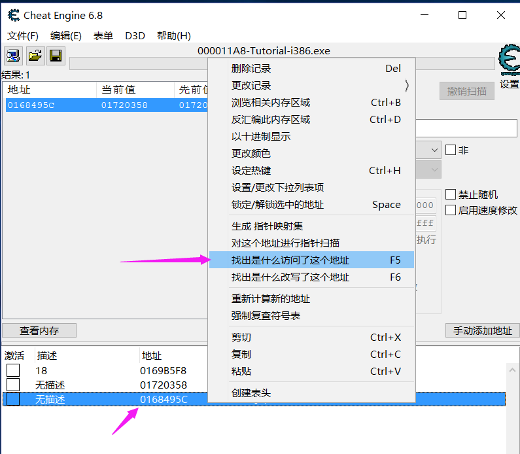Click the 设置 label under logo
The height and width of the screenshot is (454, 520).
click(509, 84)
